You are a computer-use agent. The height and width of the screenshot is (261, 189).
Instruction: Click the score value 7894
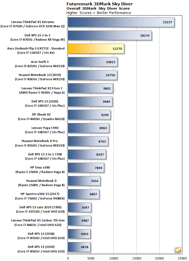(99, 168)
